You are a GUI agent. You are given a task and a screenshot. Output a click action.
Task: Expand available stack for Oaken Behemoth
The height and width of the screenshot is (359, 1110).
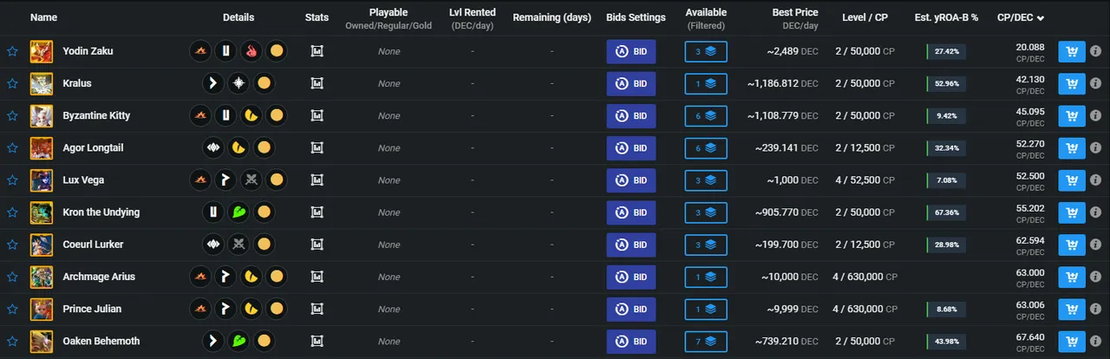[706, 342]
